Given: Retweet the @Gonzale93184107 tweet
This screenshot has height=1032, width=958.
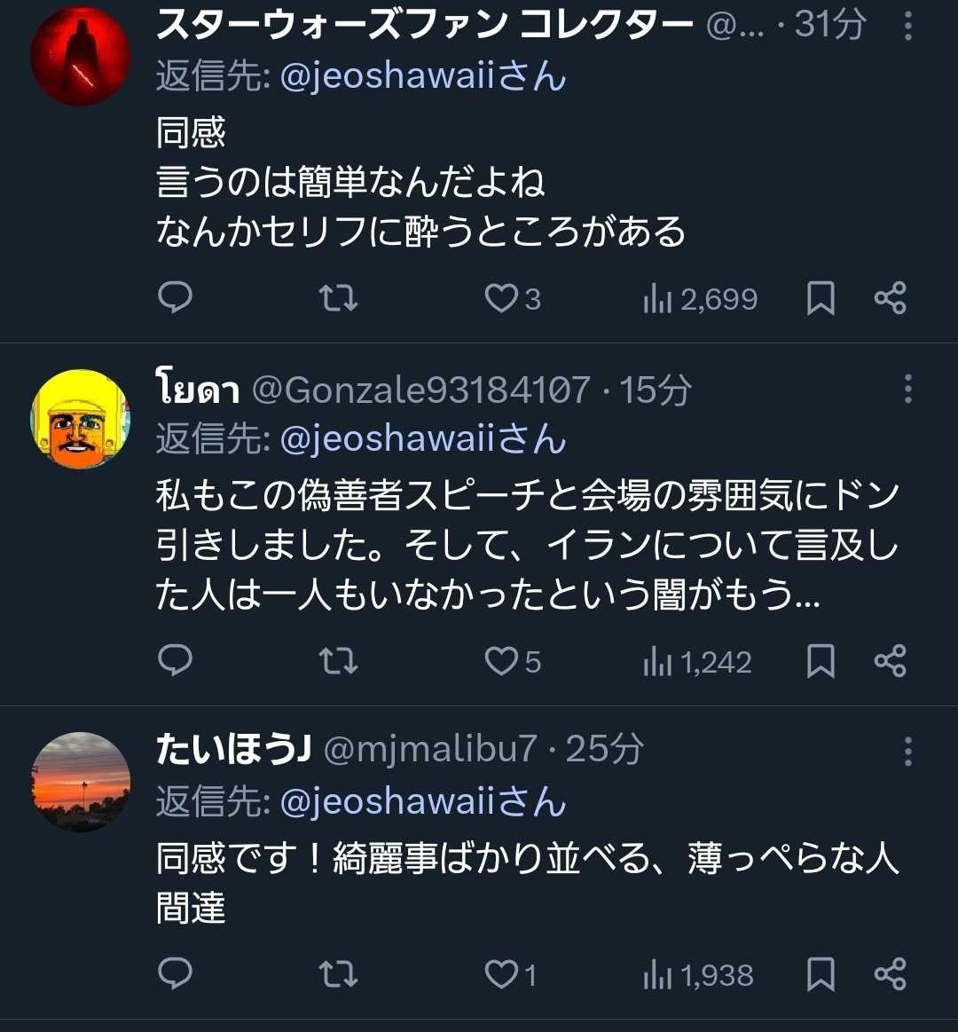Looking at the screenshot, I should pyautogui.click(x=338, y=661).
